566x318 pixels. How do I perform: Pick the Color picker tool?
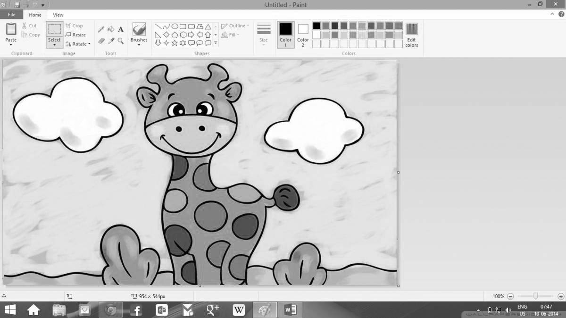coord(111,42)
